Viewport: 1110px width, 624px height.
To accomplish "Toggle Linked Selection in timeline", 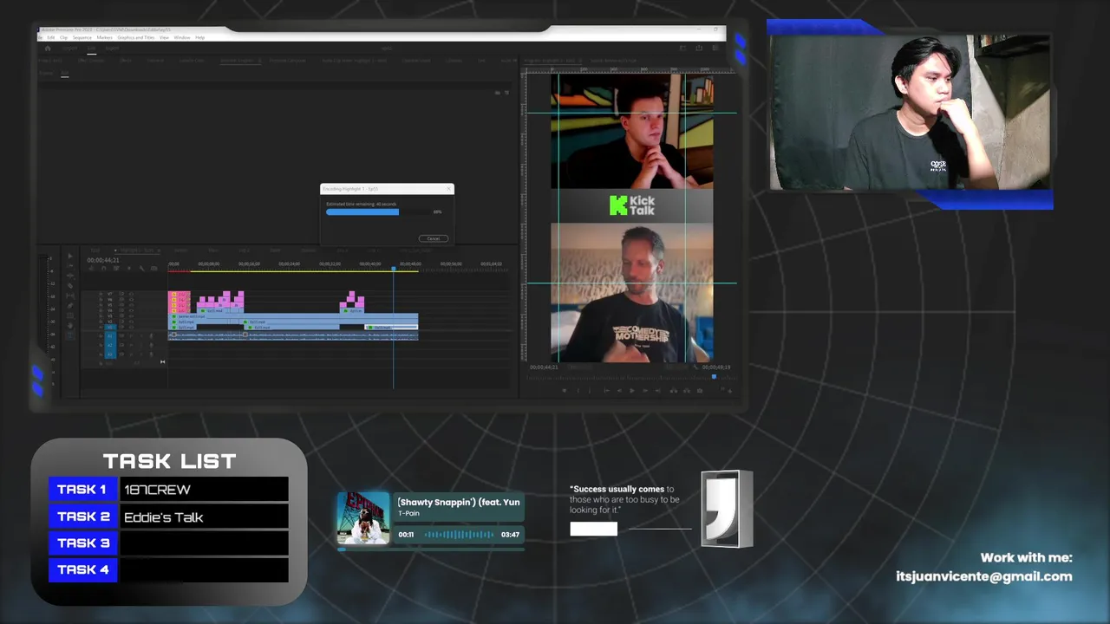I will (x=116, y=268).
